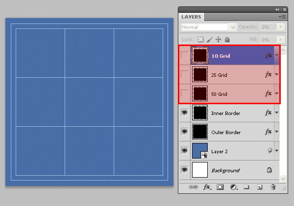
Task: Open the Layers panel options menu
Action: [282, 17]
